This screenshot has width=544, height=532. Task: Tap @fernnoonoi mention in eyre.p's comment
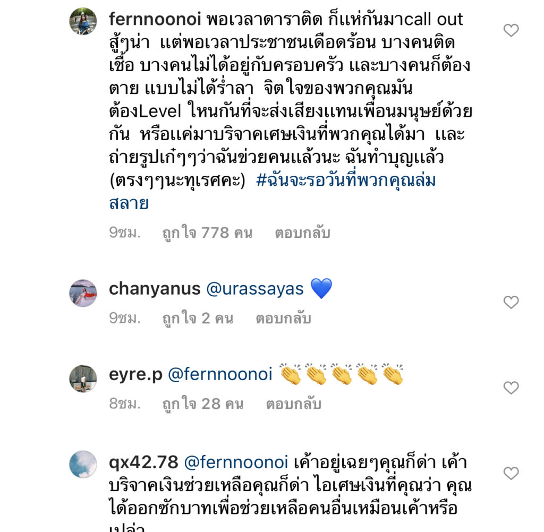tap(220, 375)
